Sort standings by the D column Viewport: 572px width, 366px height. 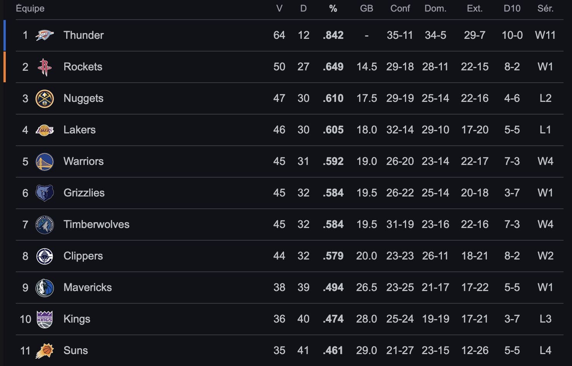(x=304, y=8)
